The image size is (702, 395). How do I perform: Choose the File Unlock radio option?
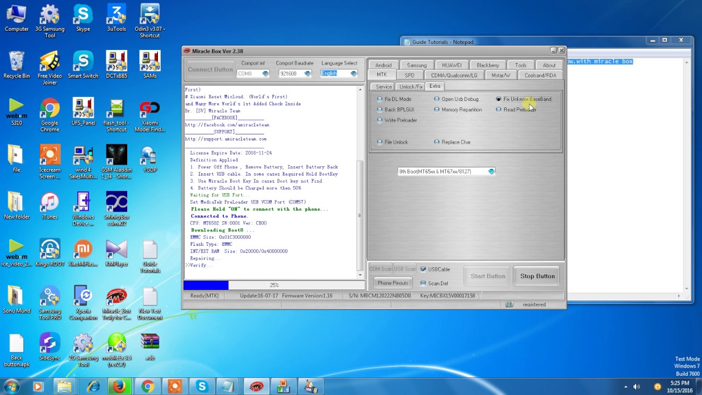tap(393, 142)
